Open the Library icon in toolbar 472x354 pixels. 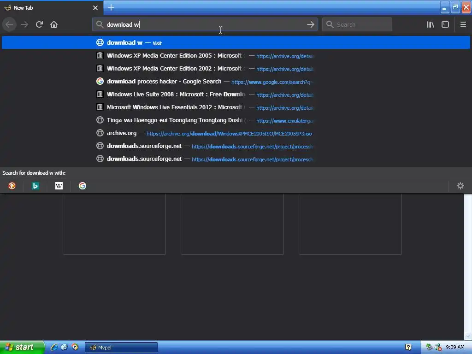pyautogui.click(x=431, y=24)
